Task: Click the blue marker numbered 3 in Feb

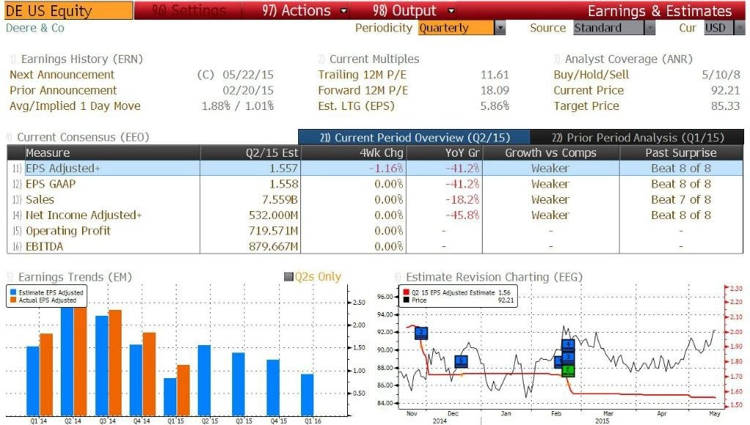Action: click(x=568, y=357)
